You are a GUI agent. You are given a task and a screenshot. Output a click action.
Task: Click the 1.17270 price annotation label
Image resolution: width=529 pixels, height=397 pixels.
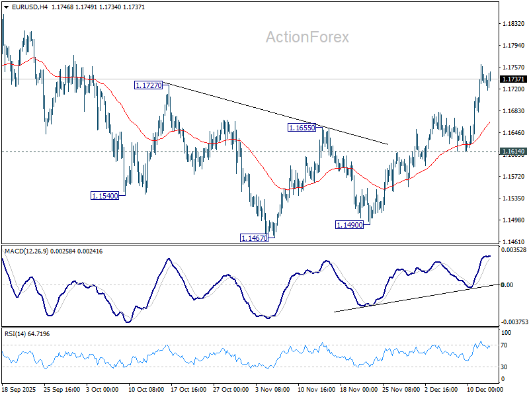coord(147,85)
